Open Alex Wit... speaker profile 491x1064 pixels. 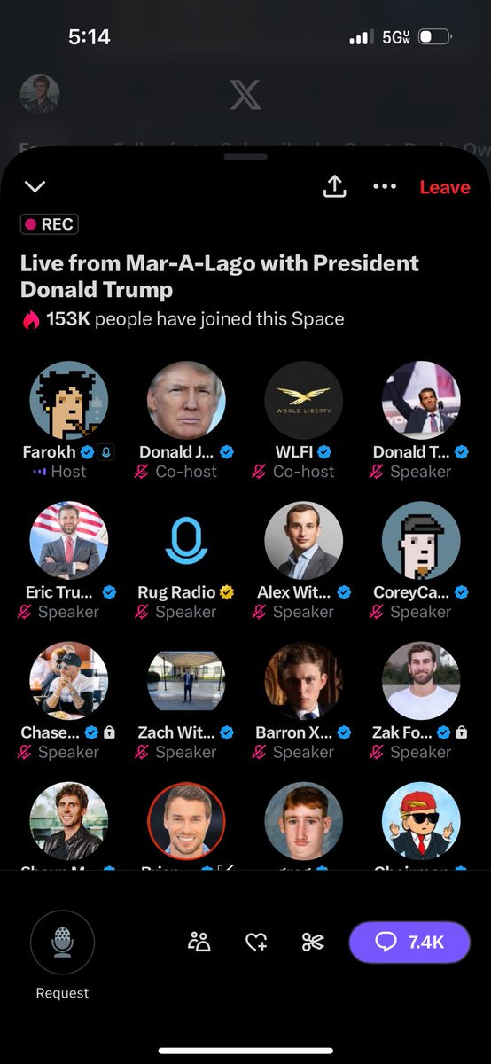[304, 541]
